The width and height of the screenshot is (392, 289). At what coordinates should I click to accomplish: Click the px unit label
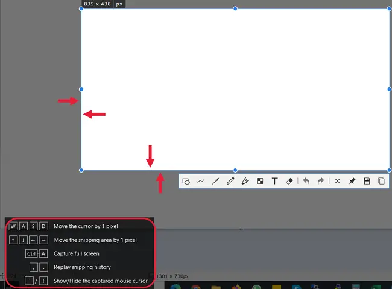click(x=119, y=4)
